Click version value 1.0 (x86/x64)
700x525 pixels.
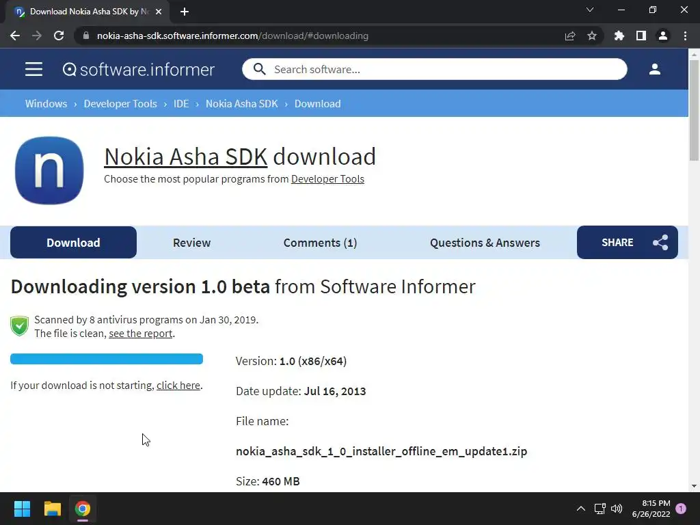313,361
